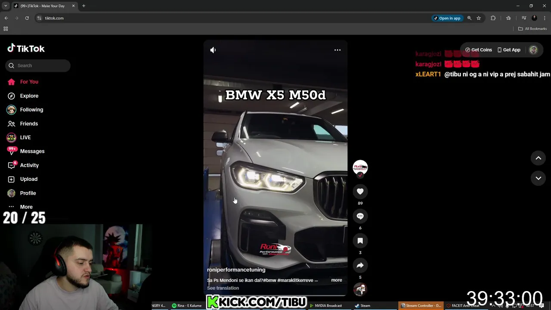Click the Open in app button
The image size is (551, 310).
coord(447,18)
